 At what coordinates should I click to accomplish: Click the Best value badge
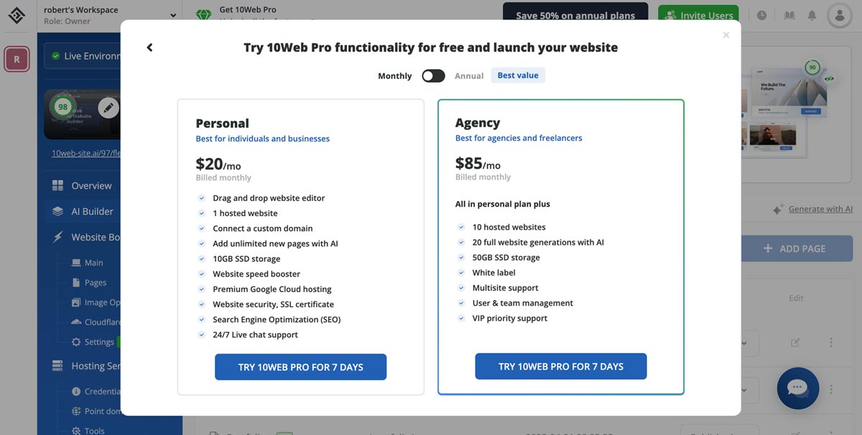[x=518, y=75]
